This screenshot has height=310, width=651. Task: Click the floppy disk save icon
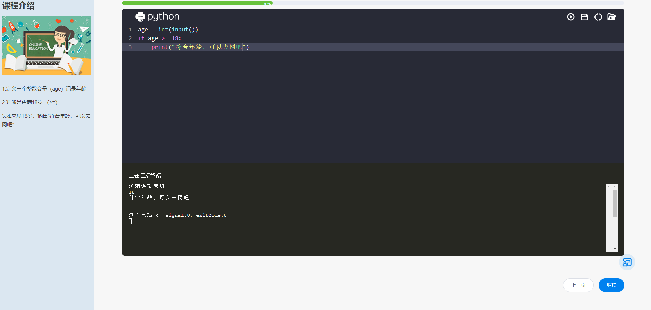(584, 17)
